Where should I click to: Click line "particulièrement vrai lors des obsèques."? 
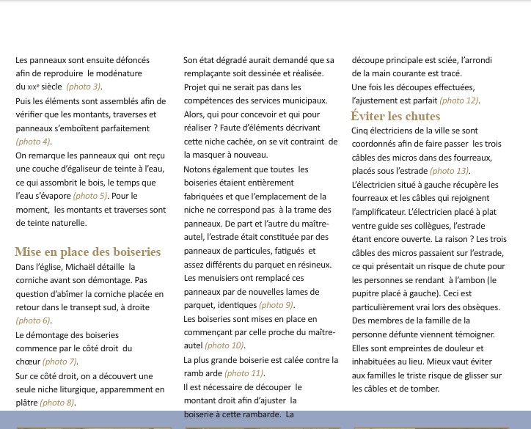tap(426, 307)
